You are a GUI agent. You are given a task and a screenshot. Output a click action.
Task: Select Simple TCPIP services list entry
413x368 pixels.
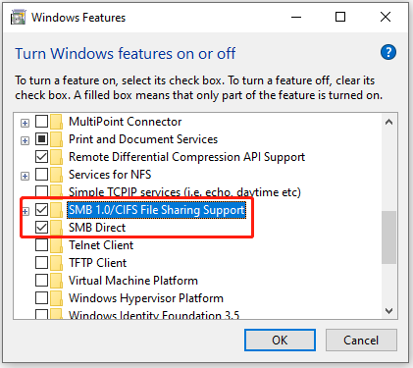tap(184, 192)
